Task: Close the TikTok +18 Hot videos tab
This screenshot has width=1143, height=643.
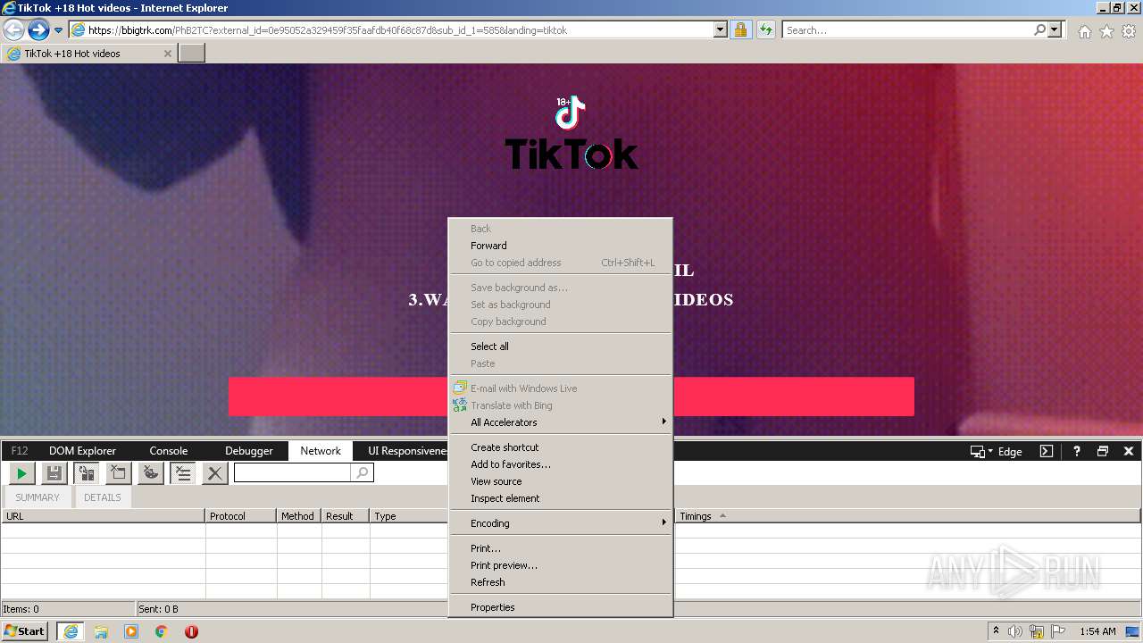Action: click(167, 54)
